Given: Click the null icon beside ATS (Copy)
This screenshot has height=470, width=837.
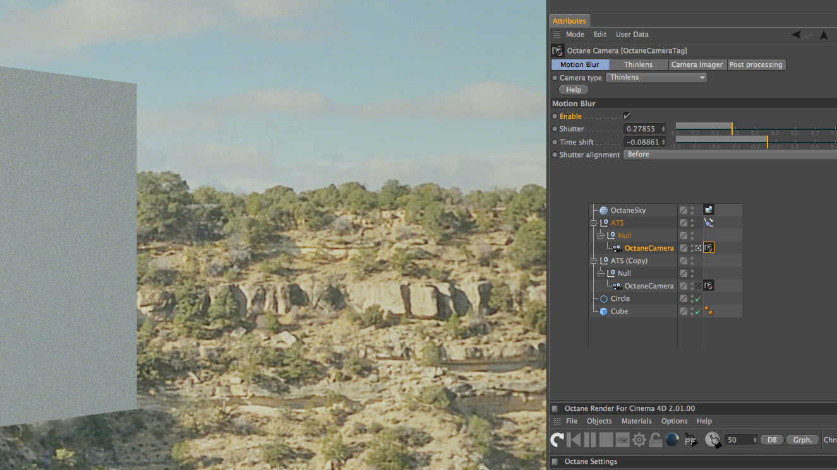Looking at the screenshot, I should tap(603, 261).
